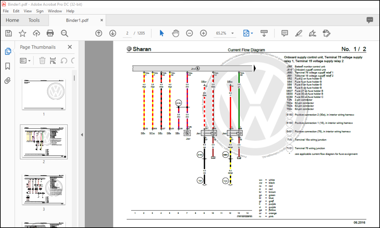Select the Highlight text pen tool

298,33
